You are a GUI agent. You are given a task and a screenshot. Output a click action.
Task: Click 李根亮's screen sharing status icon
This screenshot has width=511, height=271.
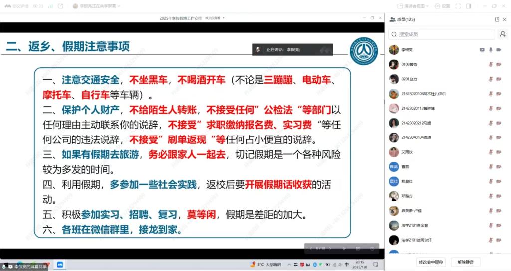point(482,50)
